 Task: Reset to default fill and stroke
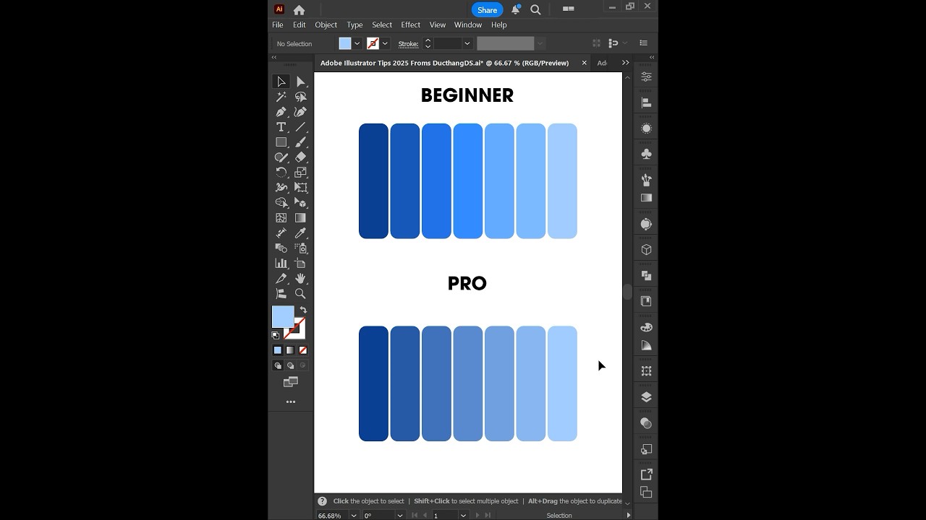[x=276, y=336]
